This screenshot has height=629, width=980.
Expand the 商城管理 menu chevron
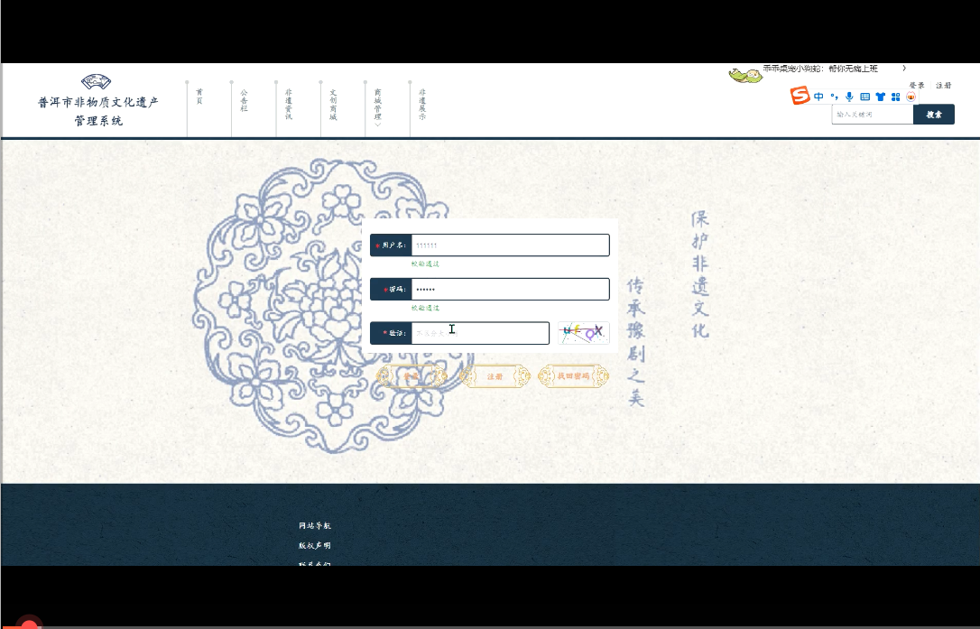[x=377, y=125]
